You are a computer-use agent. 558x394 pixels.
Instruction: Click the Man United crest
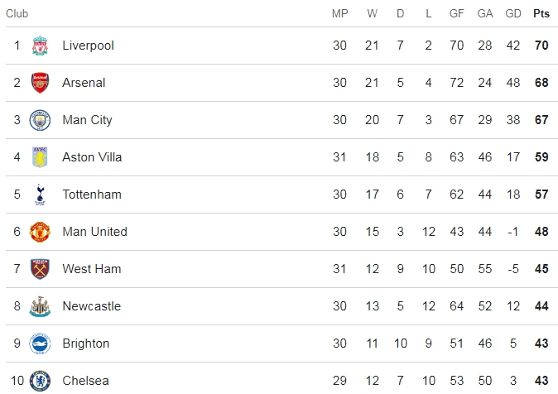(x=40, y=232)
